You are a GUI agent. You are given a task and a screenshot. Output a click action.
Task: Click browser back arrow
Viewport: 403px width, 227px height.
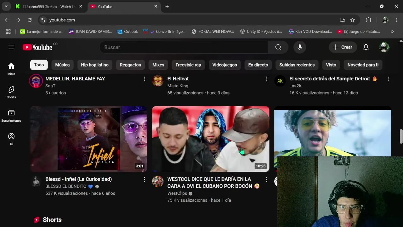[x=7, y=20]
